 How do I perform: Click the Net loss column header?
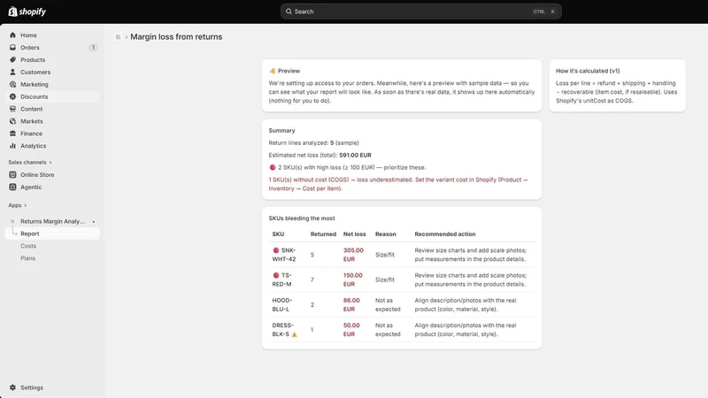[355, 234]
